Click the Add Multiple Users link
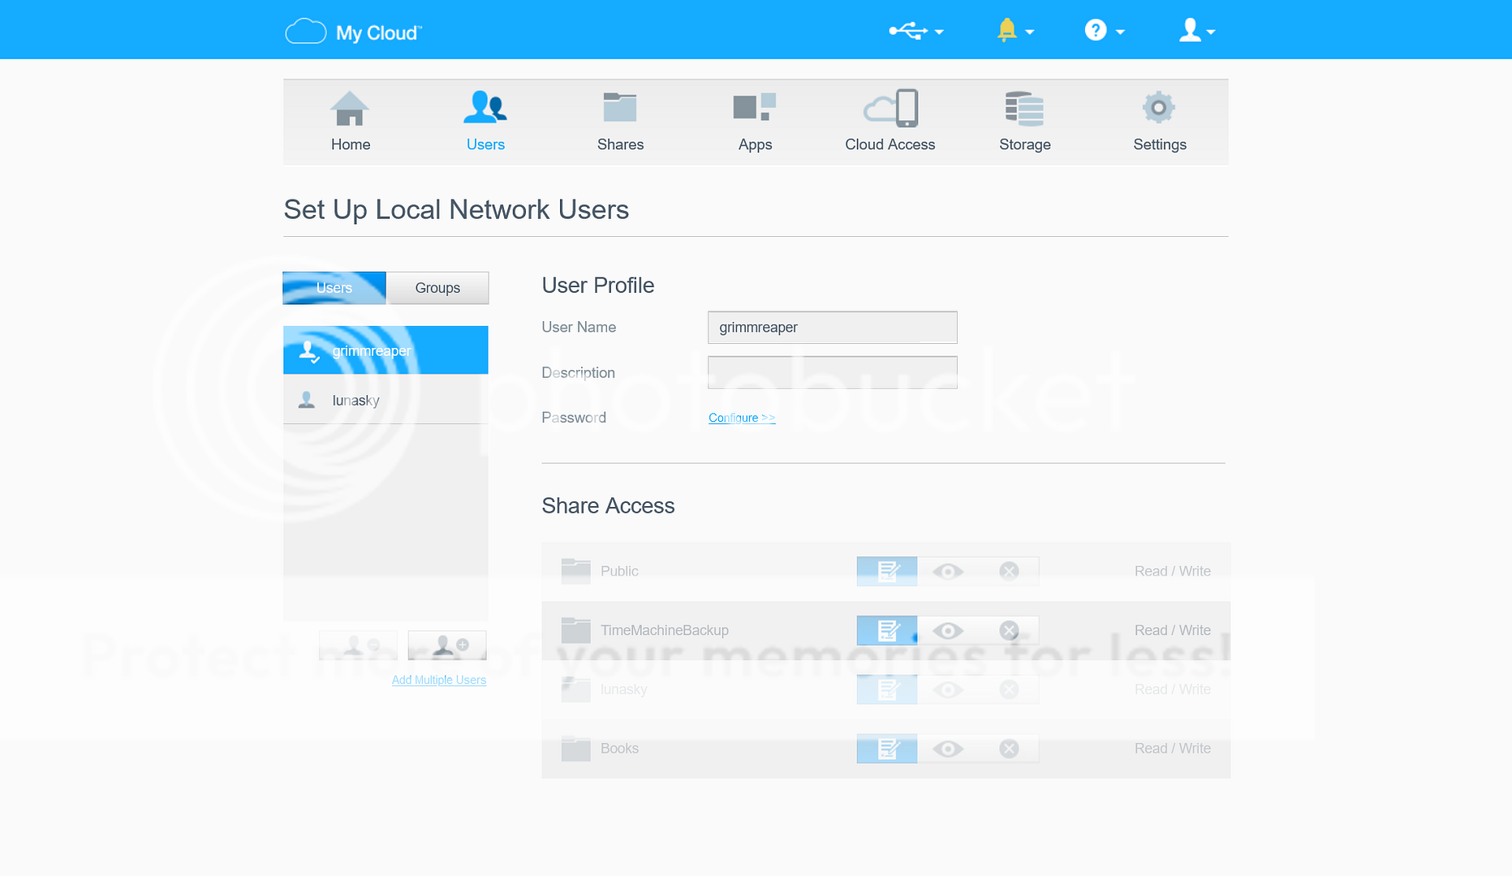Image resolution: width=1512 pixels, height=876 pixels. coord(439,680)
